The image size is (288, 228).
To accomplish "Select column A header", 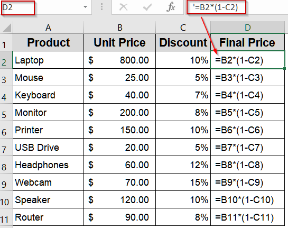I will point(48,28).
